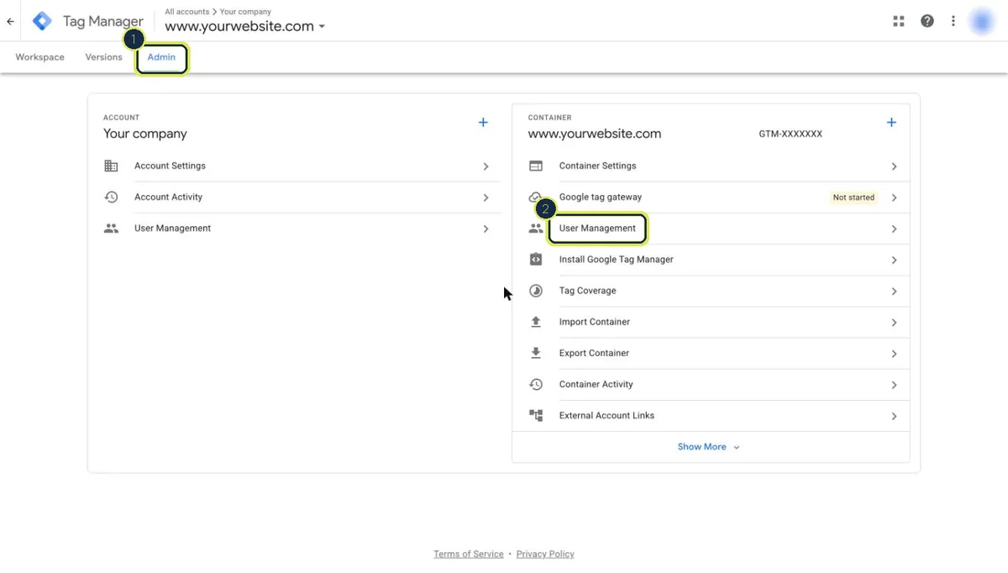1008x573 pixels.
Task: Open container selector dropdown www.yourwebsite.com
Action: [244, 26]
